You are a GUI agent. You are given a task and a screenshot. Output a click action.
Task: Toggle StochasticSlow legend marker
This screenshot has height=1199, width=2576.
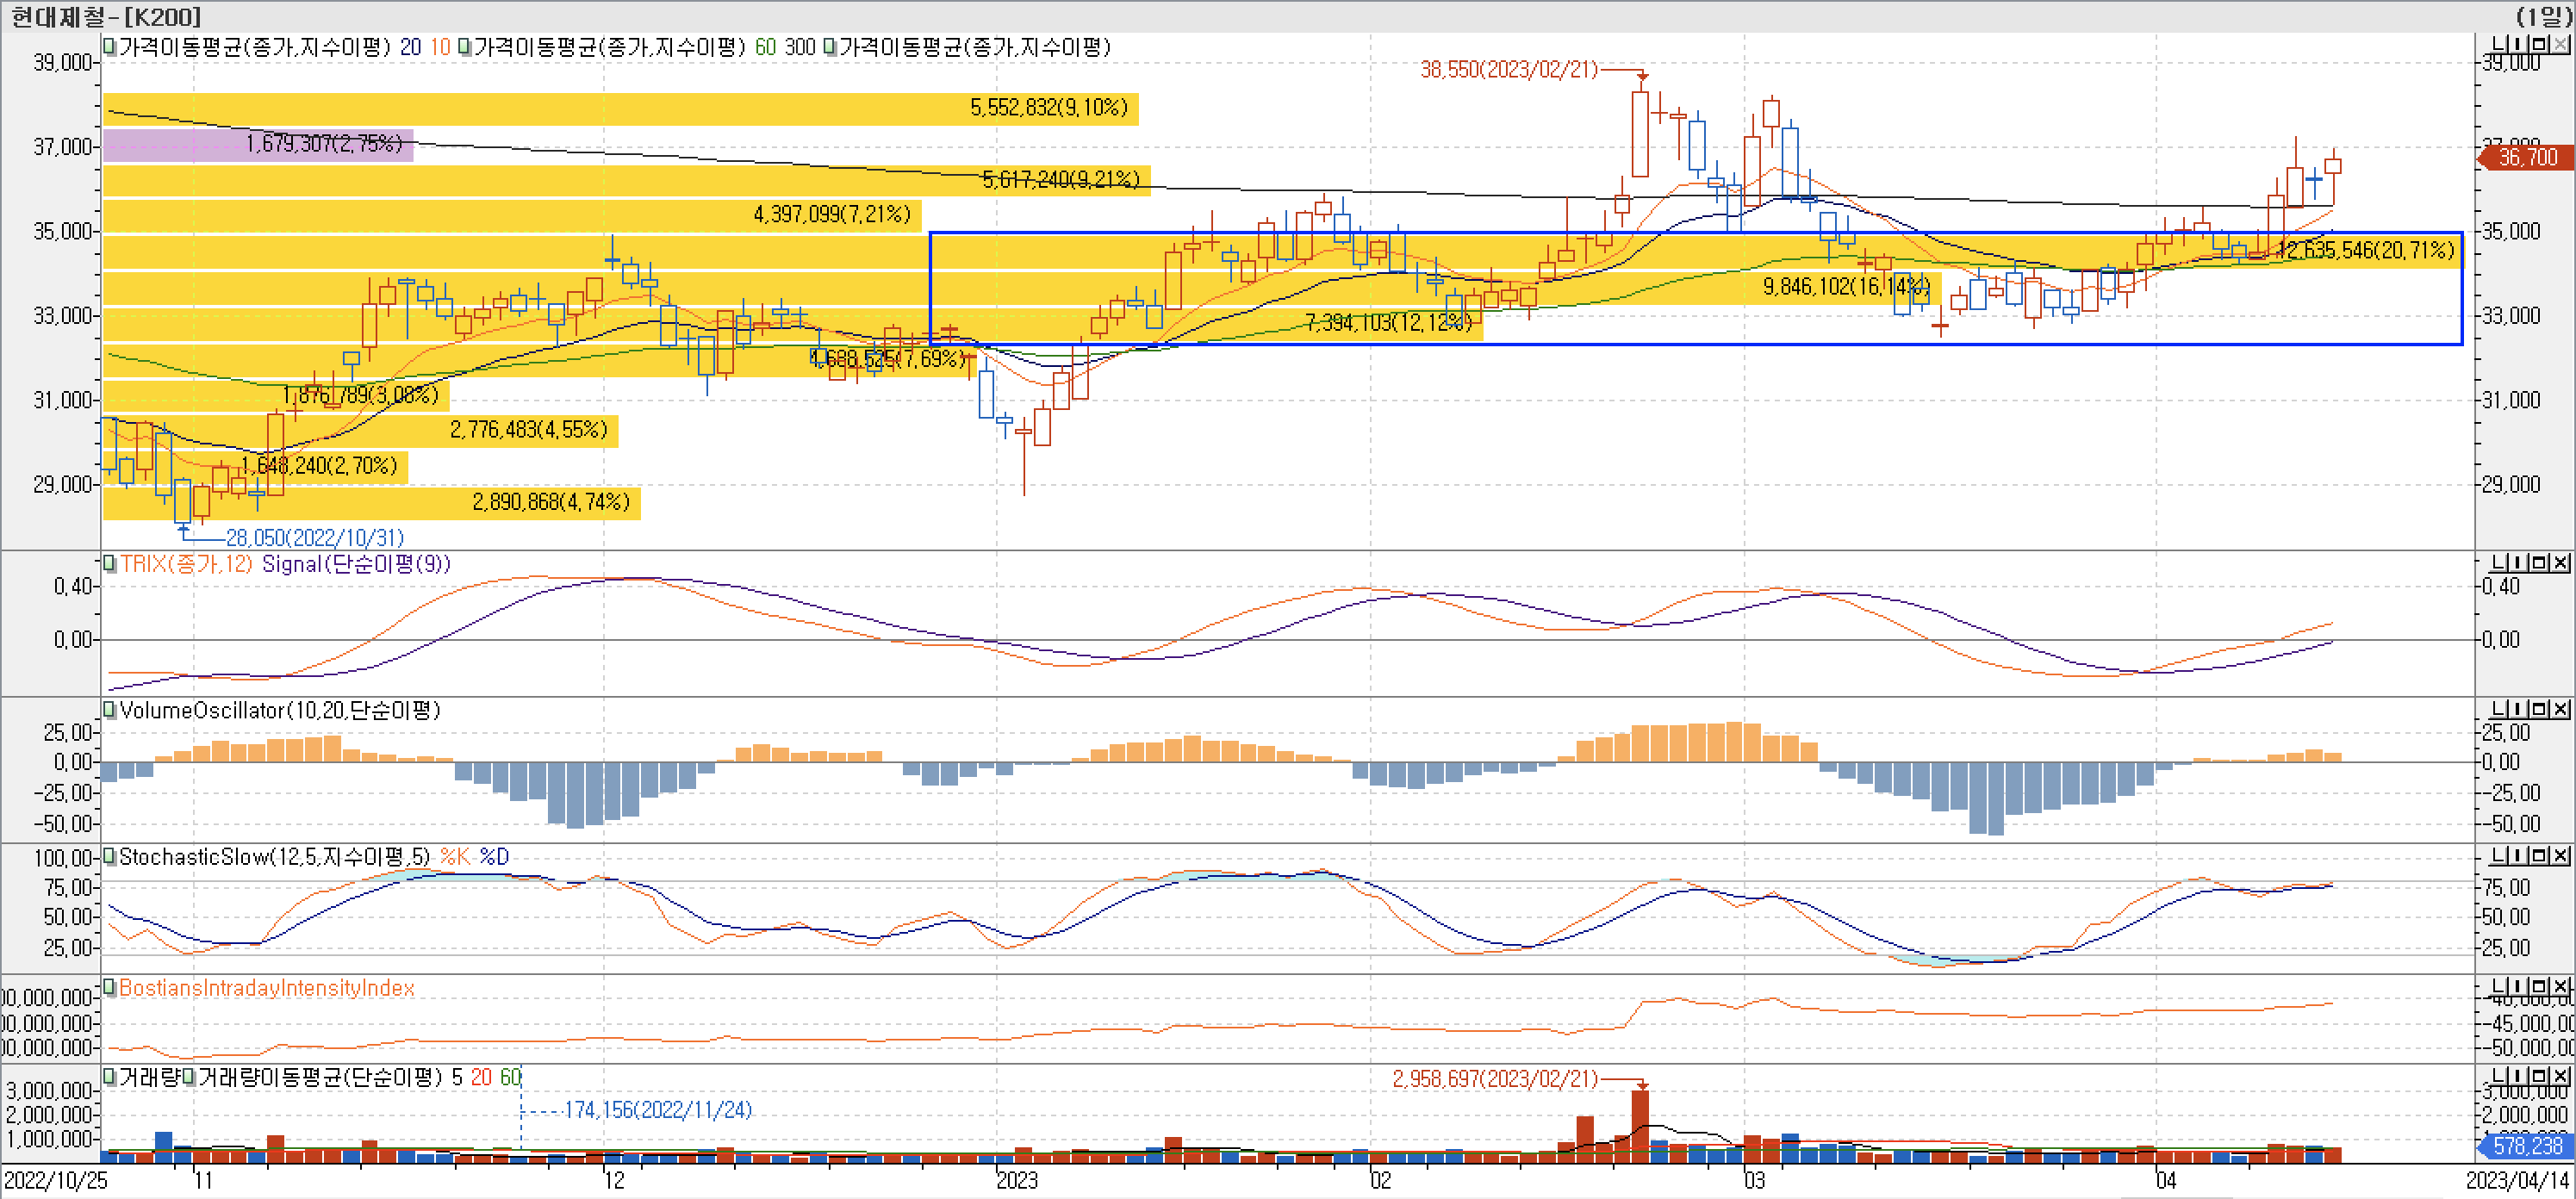click(x=110, y=857)
